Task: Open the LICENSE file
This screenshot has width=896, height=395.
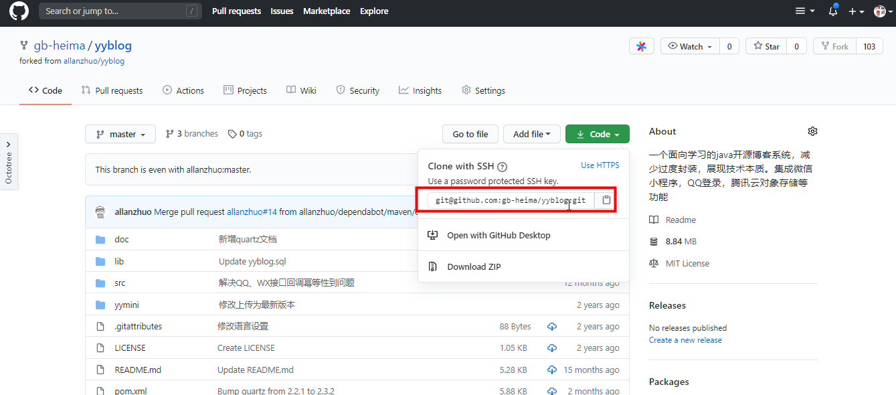Action: (130, 348)
